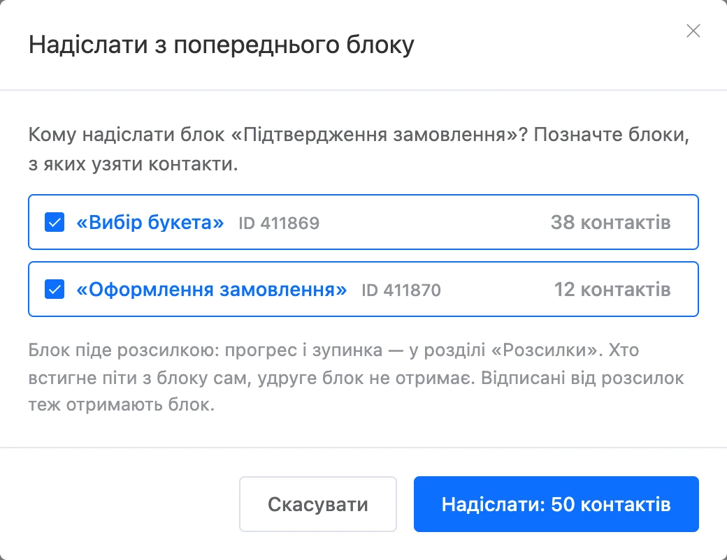Click the empty area of the «Вибір букета» row
Viewport: 727px width, 560px height.
pos(435,222)
